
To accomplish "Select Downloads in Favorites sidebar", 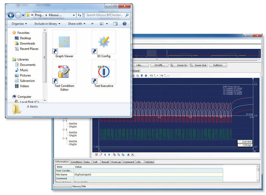I will point(27,43).
